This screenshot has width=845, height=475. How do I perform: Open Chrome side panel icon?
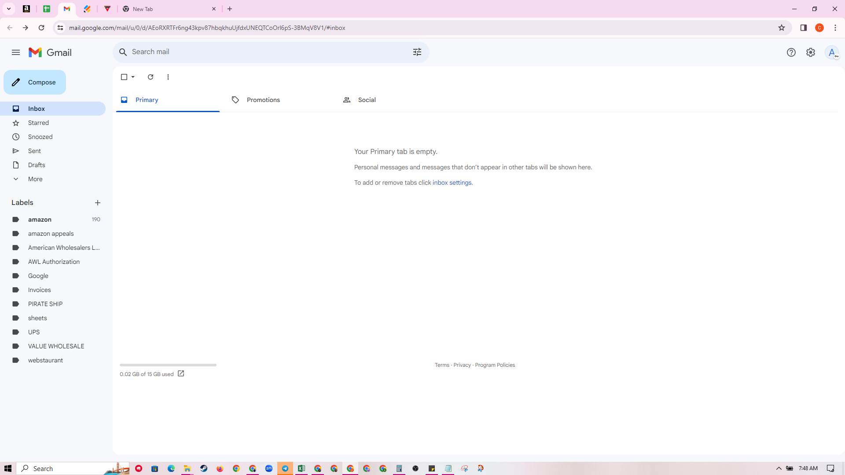[x=804, y=28]
